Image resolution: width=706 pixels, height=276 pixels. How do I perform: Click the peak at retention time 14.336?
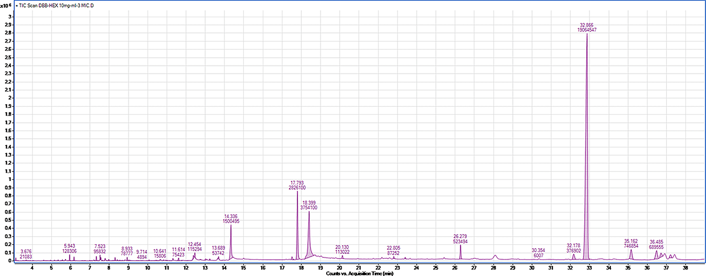coord(231,242)
